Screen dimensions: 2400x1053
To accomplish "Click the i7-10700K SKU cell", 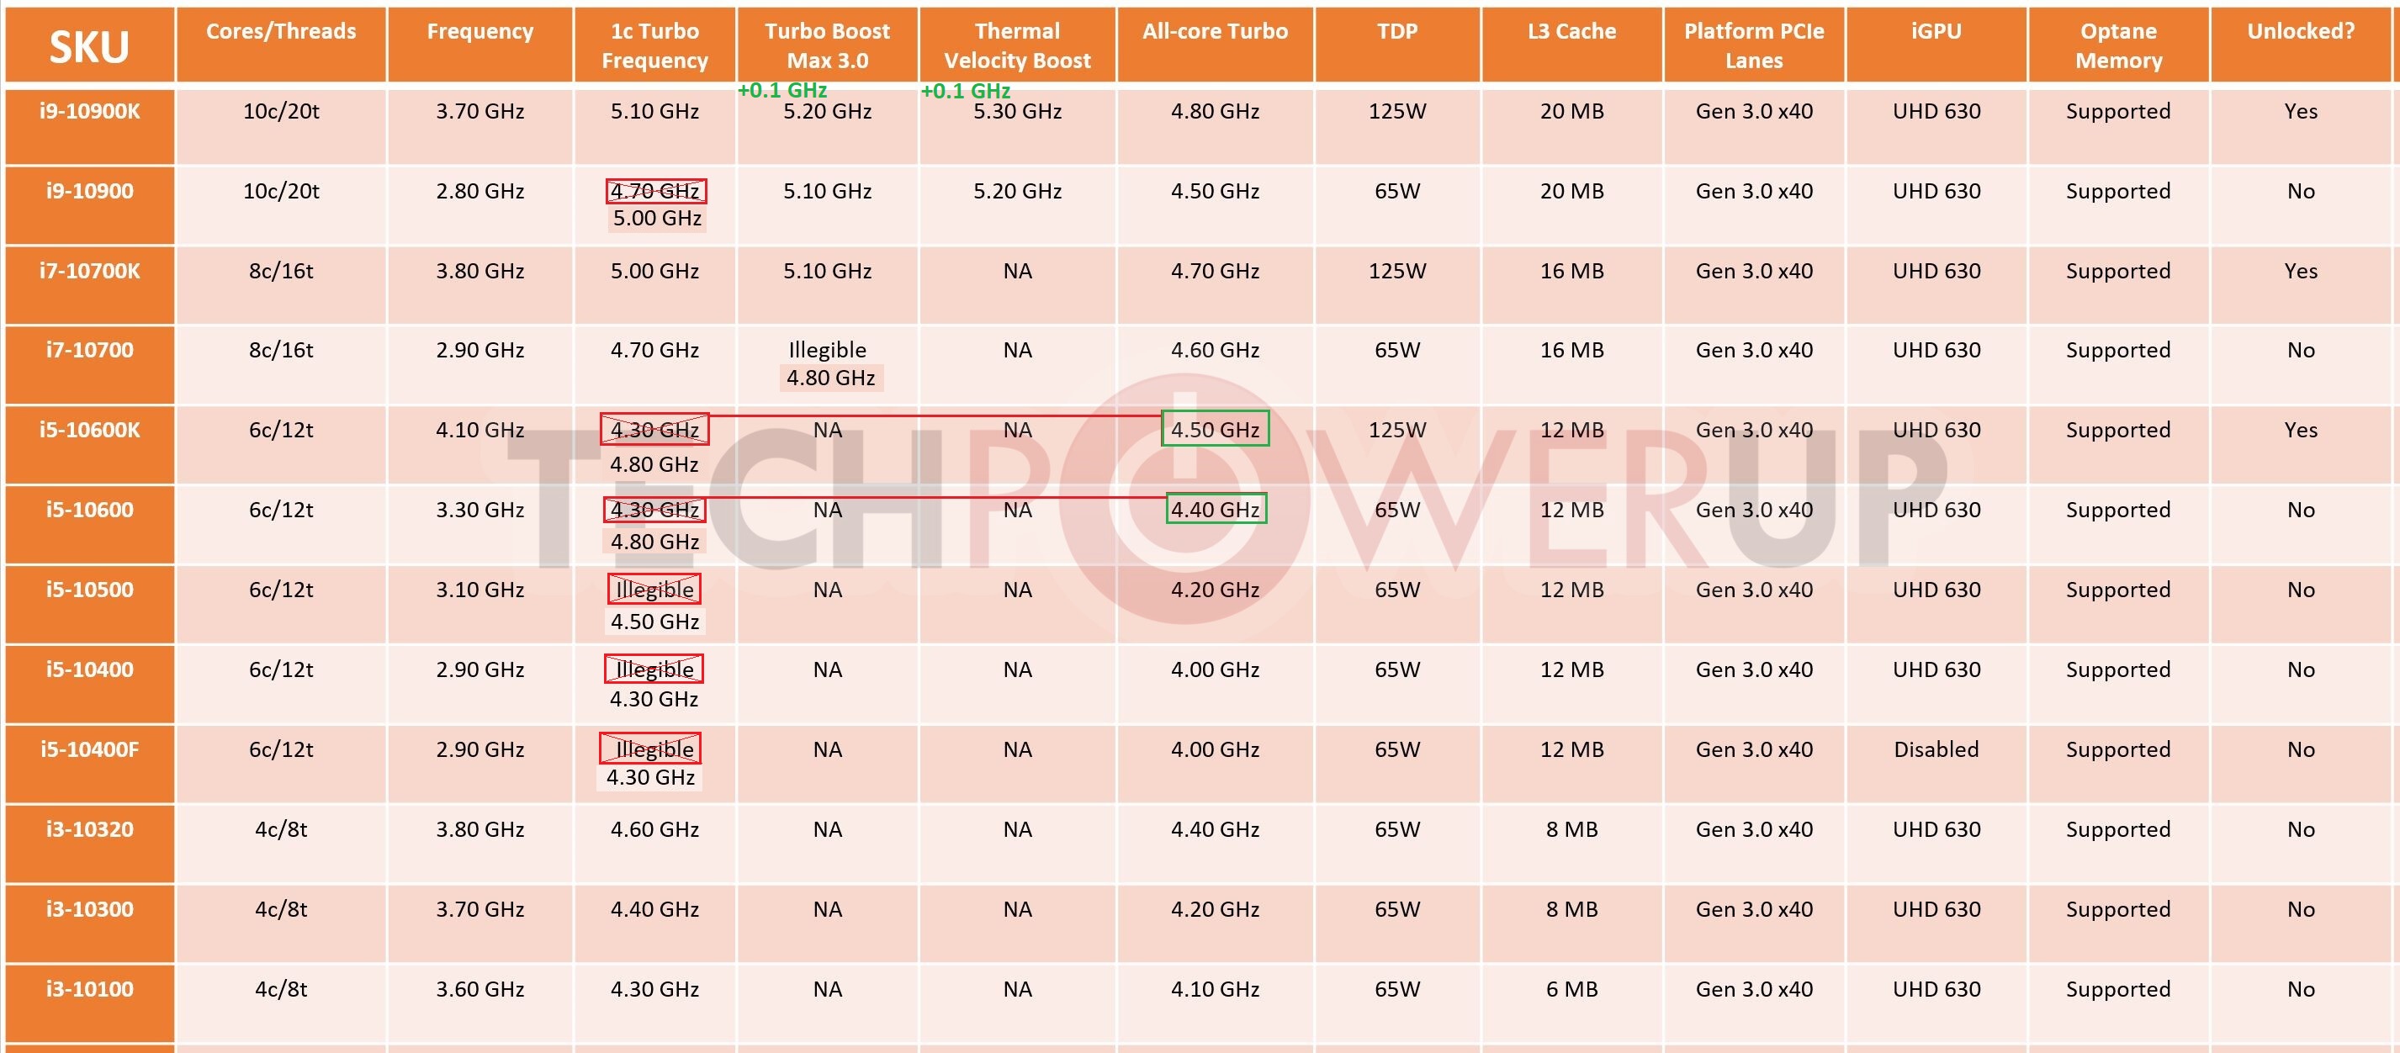I will 89,286.
